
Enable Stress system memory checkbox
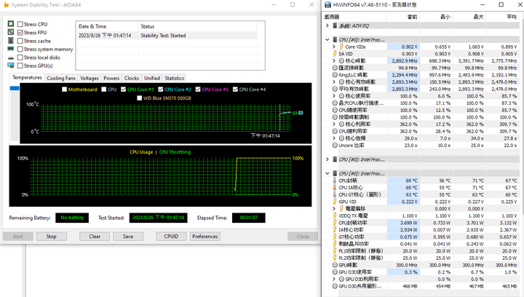pyautogui.click(x=20, y=49)
